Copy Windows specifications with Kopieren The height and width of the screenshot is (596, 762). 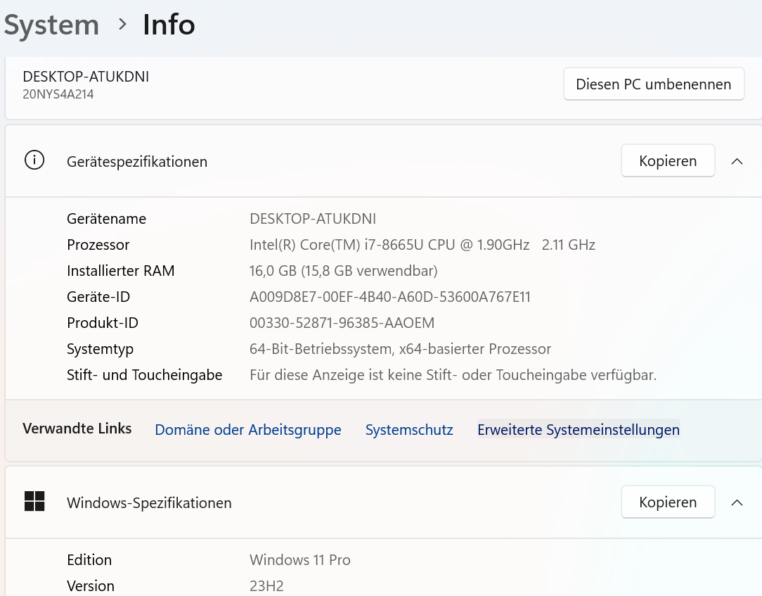tap(668, 502)
